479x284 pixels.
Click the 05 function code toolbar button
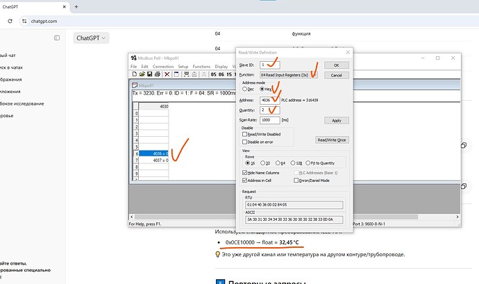(213, 74)
